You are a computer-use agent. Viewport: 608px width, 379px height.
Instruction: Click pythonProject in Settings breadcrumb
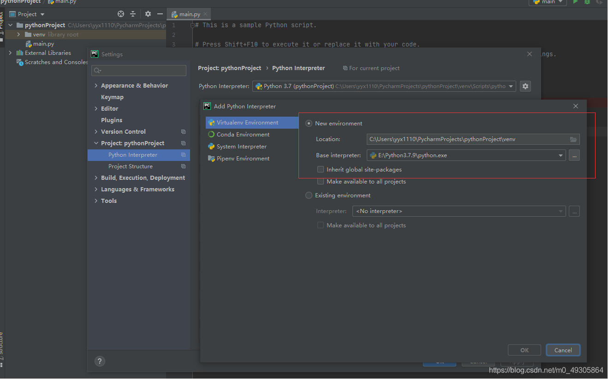[230, 68]
